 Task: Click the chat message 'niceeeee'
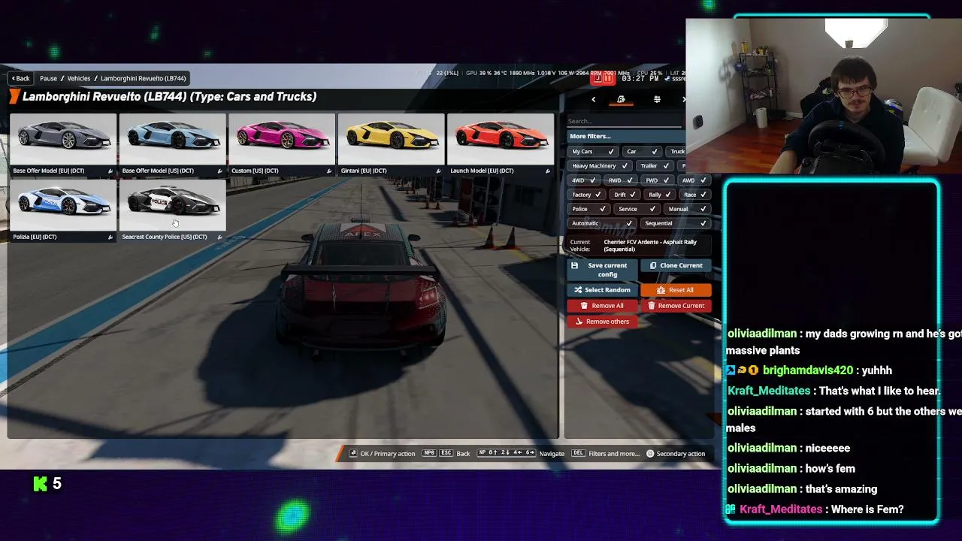coord(827,449)
